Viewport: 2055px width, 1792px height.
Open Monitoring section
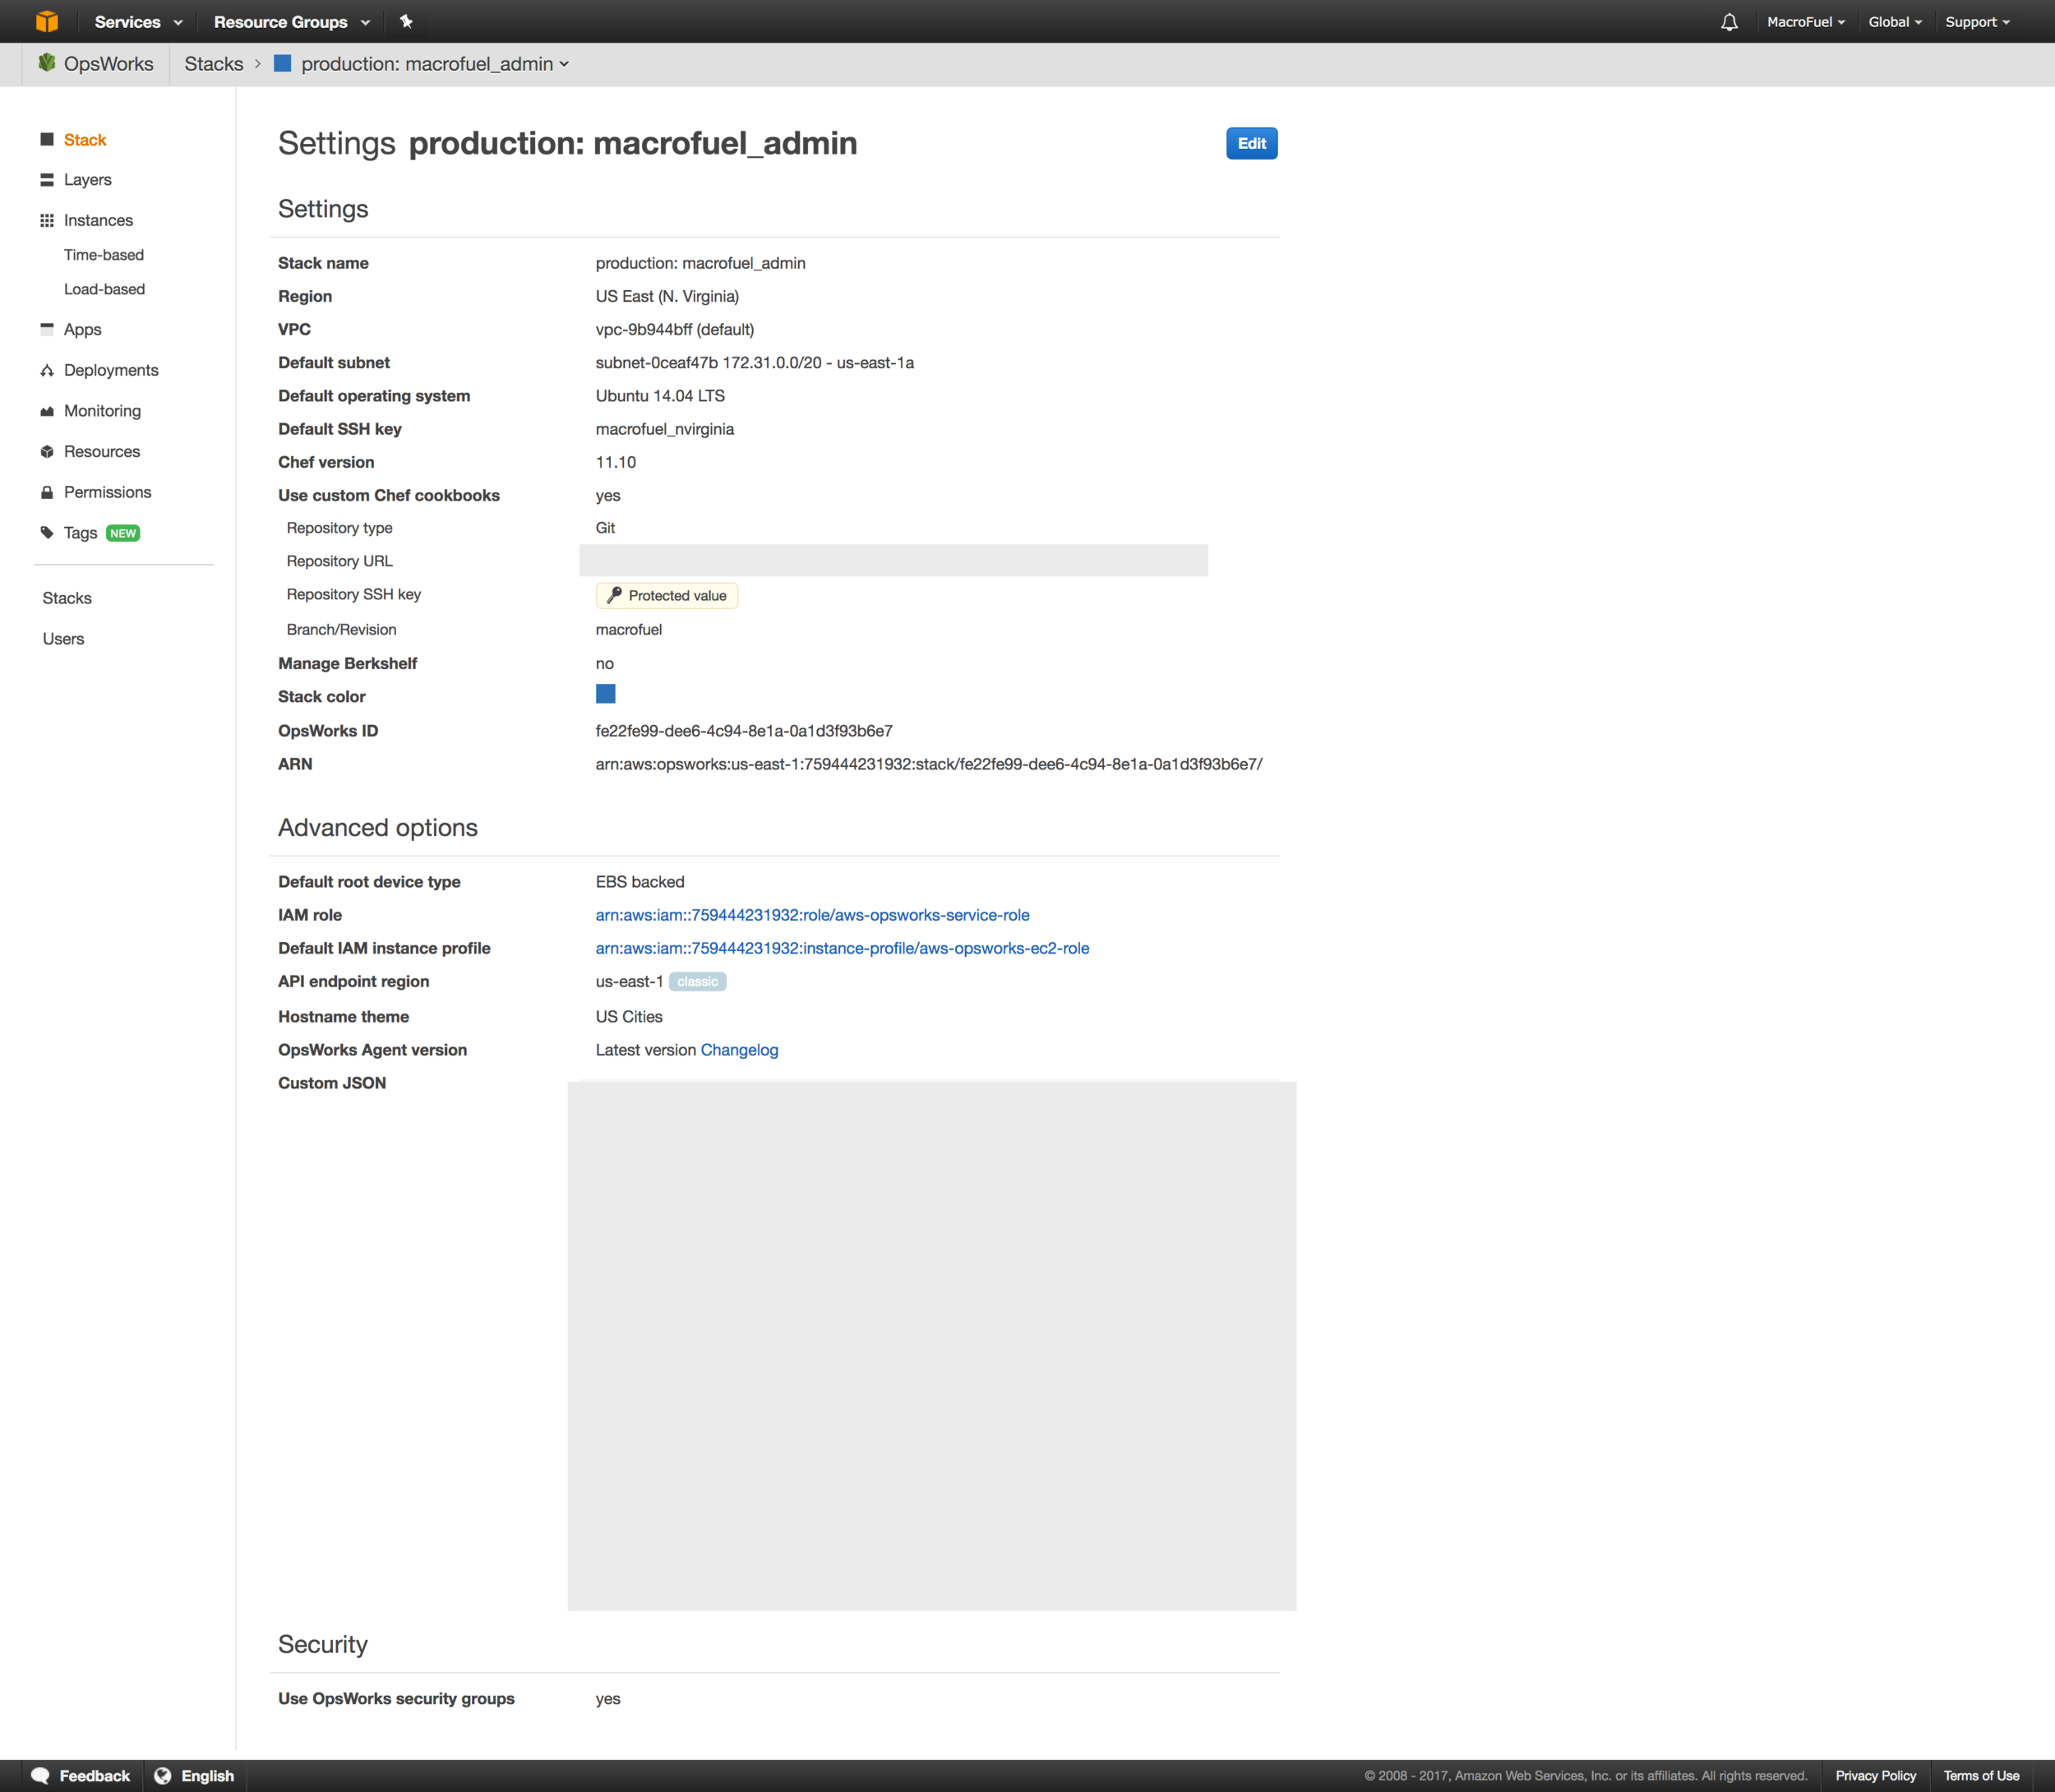tap(102, 411)
